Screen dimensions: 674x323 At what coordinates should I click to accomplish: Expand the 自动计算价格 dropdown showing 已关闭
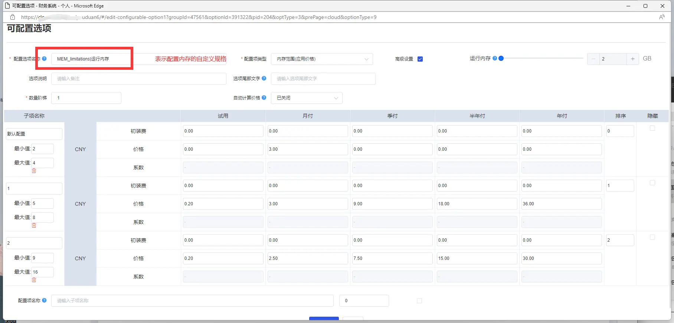(x=307, y=98)
